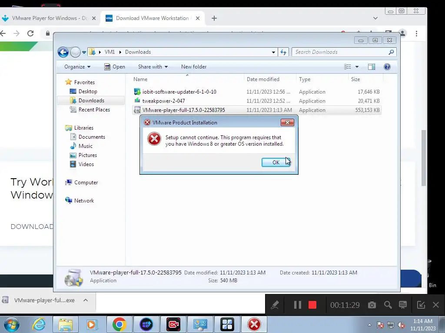
Task: Close the VMware Player for Windows tab
Action: pyautogui.click(x=94, y=18)
